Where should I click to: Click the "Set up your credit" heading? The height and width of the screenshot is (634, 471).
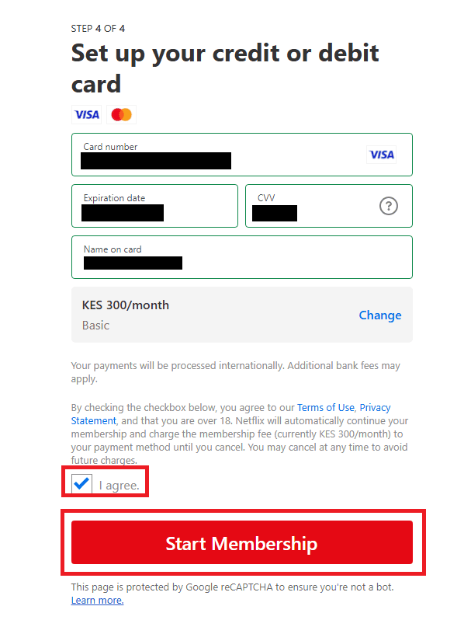coord(225,68)
